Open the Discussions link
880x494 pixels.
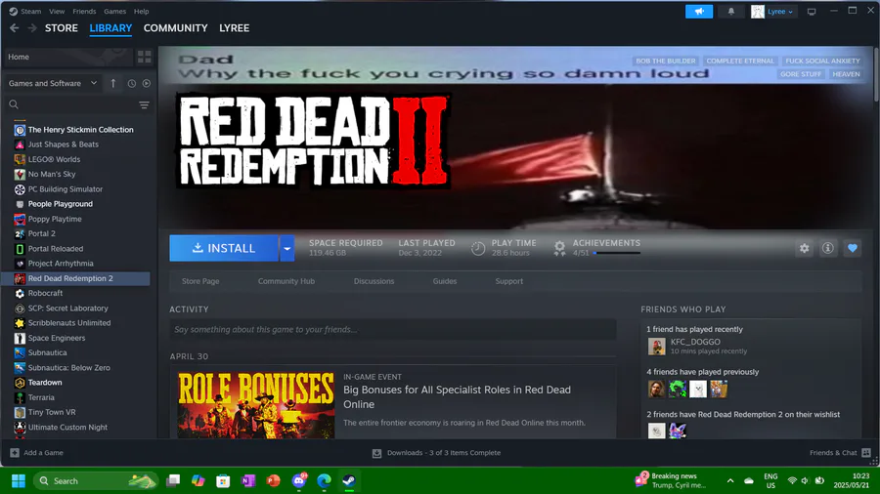coord(374,281)
